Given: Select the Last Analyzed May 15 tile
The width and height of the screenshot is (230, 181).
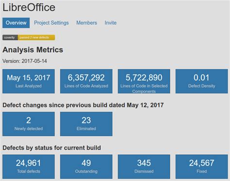Looking at the screenshot, I should coord(29,81).
